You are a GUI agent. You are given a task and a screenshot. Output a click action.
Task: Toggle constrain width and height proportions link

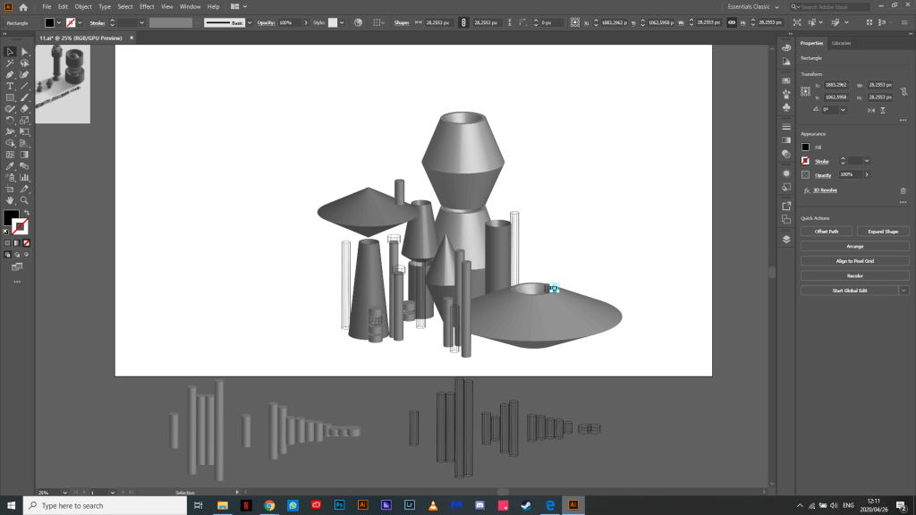pyautogui.click(x=904, y=90)
